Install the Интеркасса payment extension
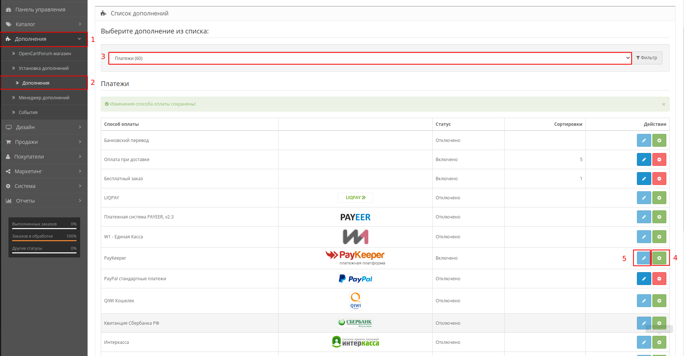Viewport: 684px width, 356px height. (x=659, y=342)
